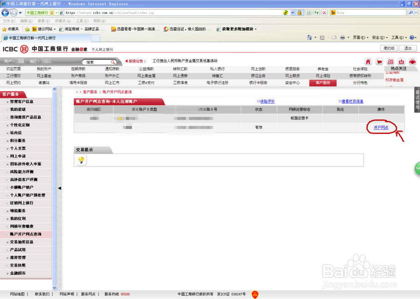Click the red download arrow icon
The image size is (420, 299).
401,62
